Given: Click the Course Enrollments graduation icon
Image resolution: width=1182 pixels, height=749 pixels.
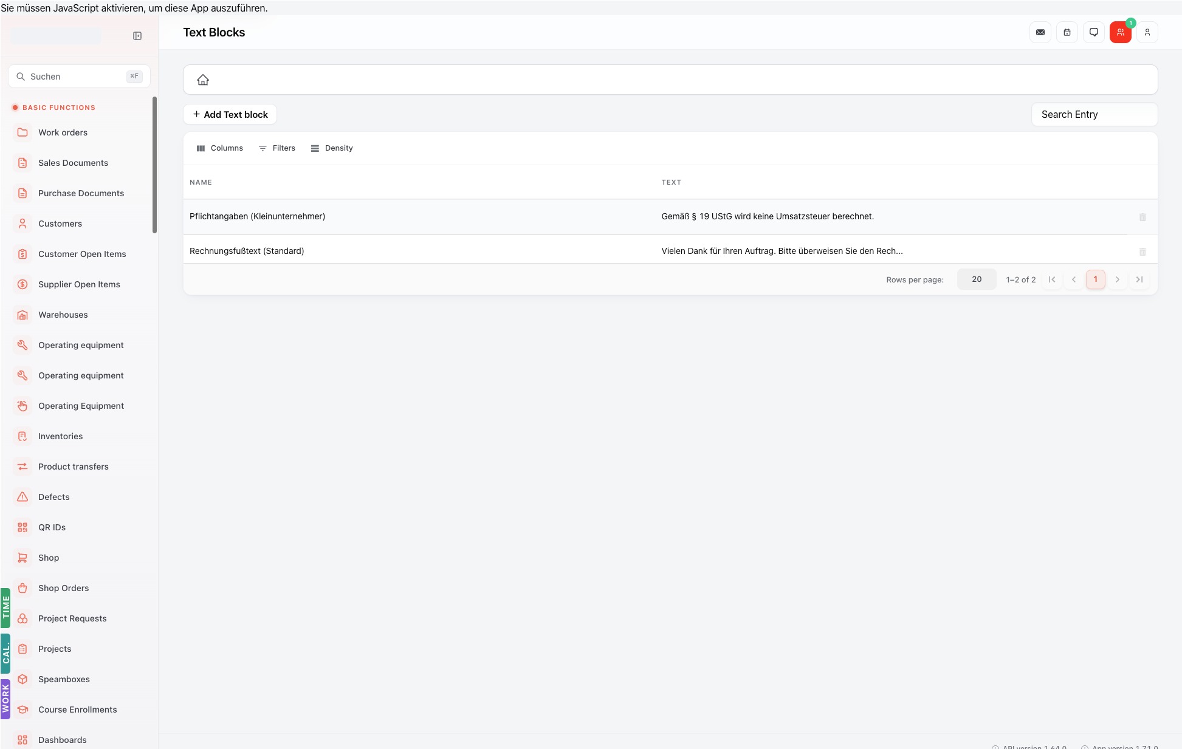Looking at the screenshot, I should (22, 710).
